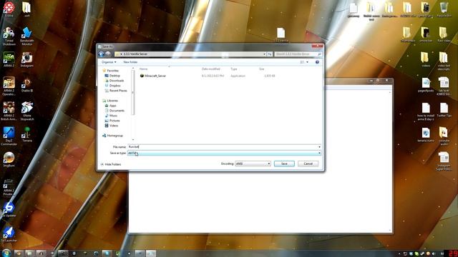Click the 'Application' type cell of Minecraft_Server
Image resolution: width=458 pixels, height=257 pixels.
coord(238,76)
